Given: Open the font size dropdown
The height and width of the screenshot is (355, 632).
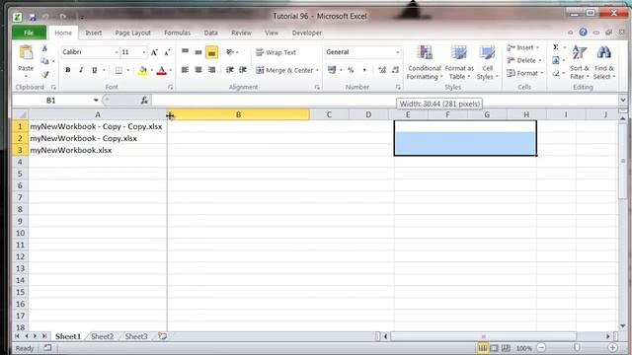Looking at the screenshot, I should pos(143,52).
